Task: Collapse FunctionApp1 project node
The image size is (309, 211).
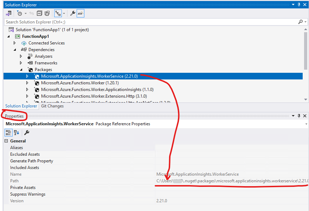Action: click(x=8, y=36)
